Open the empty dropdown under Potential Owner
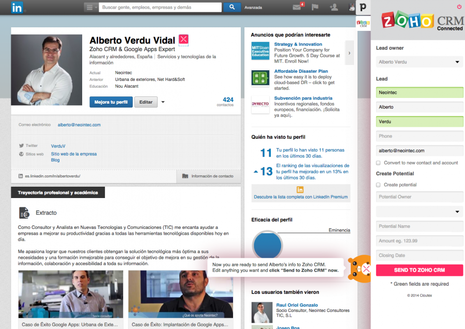The height and width of the screenshot is (329, 465). click(420, 211)
